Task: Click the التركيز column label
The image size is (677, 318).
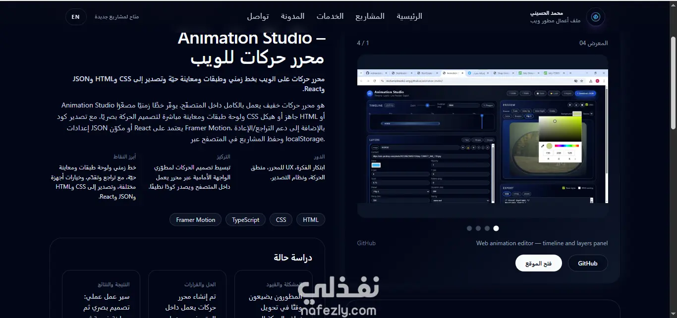Action: (x=223, y=157)
